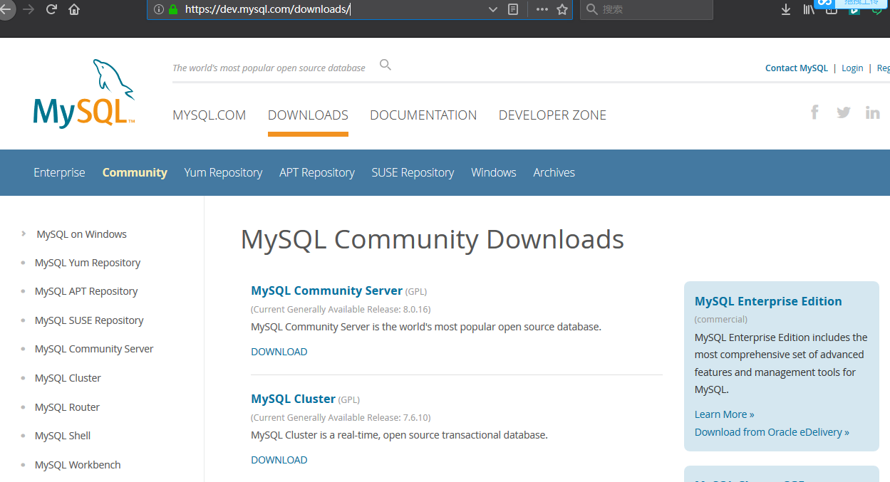Open the library bookshelf icon
Image resolution: width=890 pixels, height=482 pixels.
click(809, 9)
